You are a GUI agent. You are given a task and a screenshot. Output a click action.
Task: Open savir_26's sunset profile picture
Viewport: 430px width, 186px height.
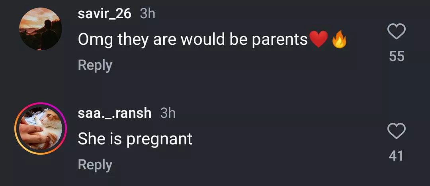(41, 29)
